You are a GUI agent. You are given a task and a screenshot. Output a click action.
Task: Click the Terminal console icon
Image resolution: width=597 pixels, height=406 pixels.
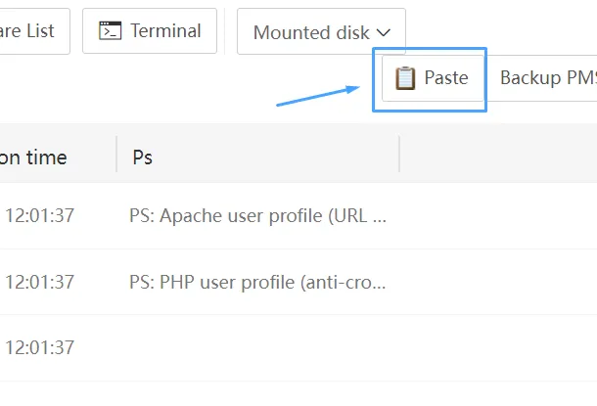(111, 31)
